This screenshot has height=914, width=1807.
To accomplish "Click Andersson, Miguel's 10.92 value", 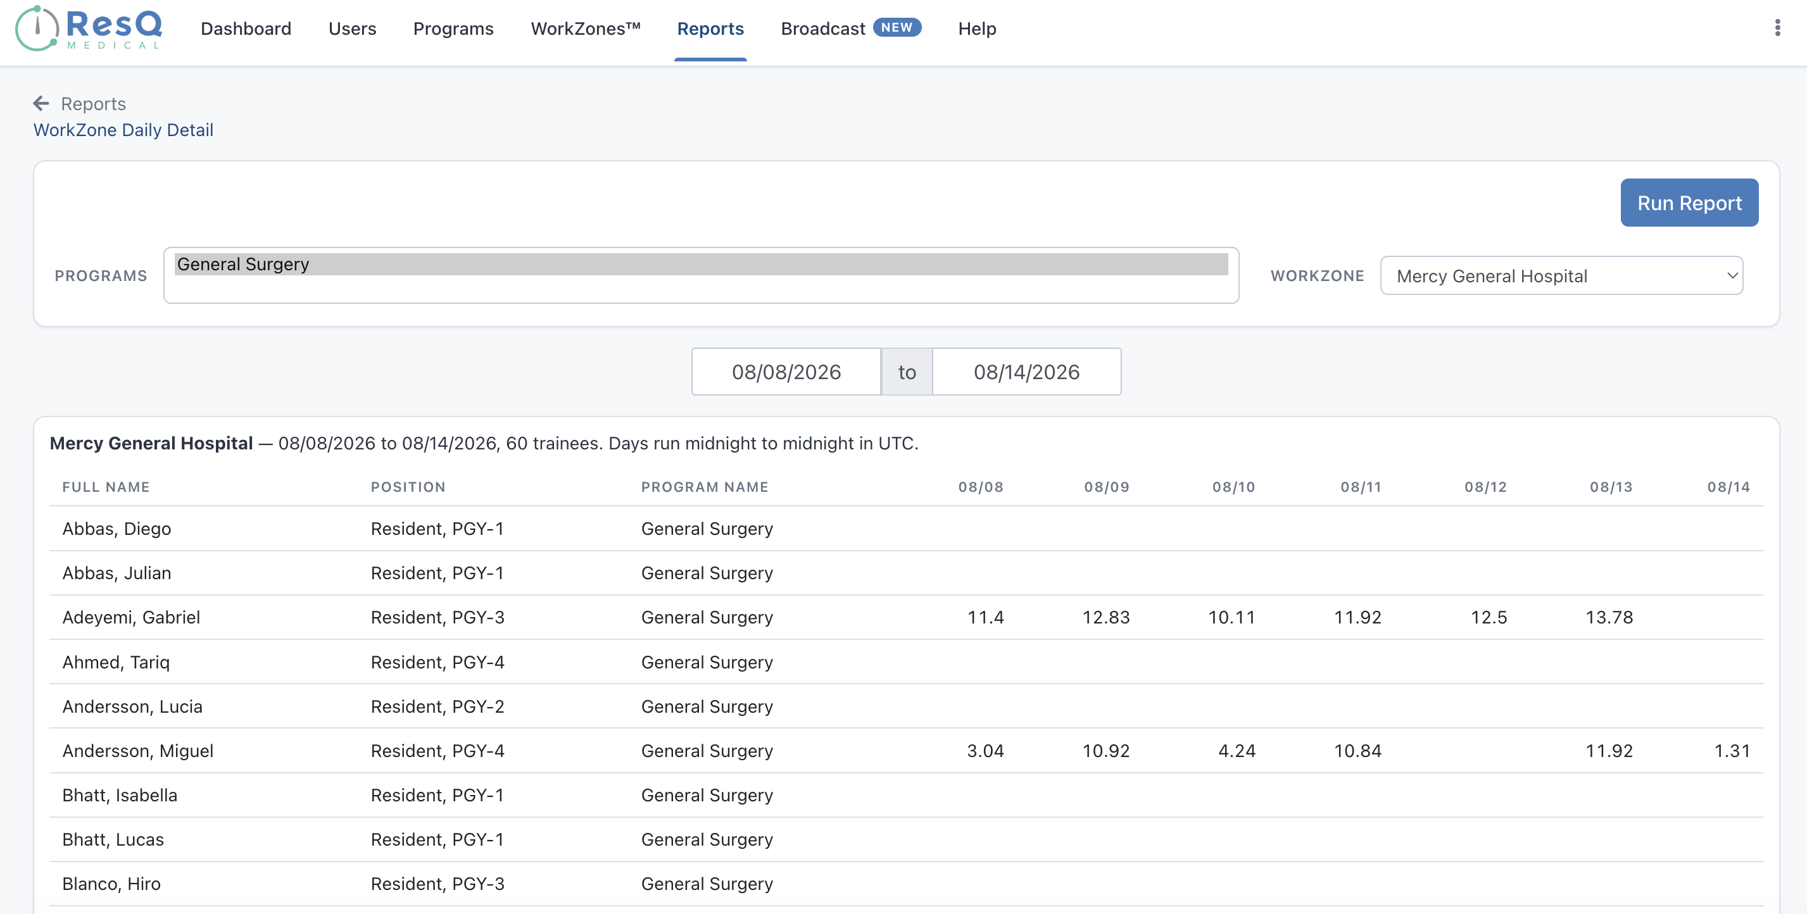I will click(x=1105, y=751).
